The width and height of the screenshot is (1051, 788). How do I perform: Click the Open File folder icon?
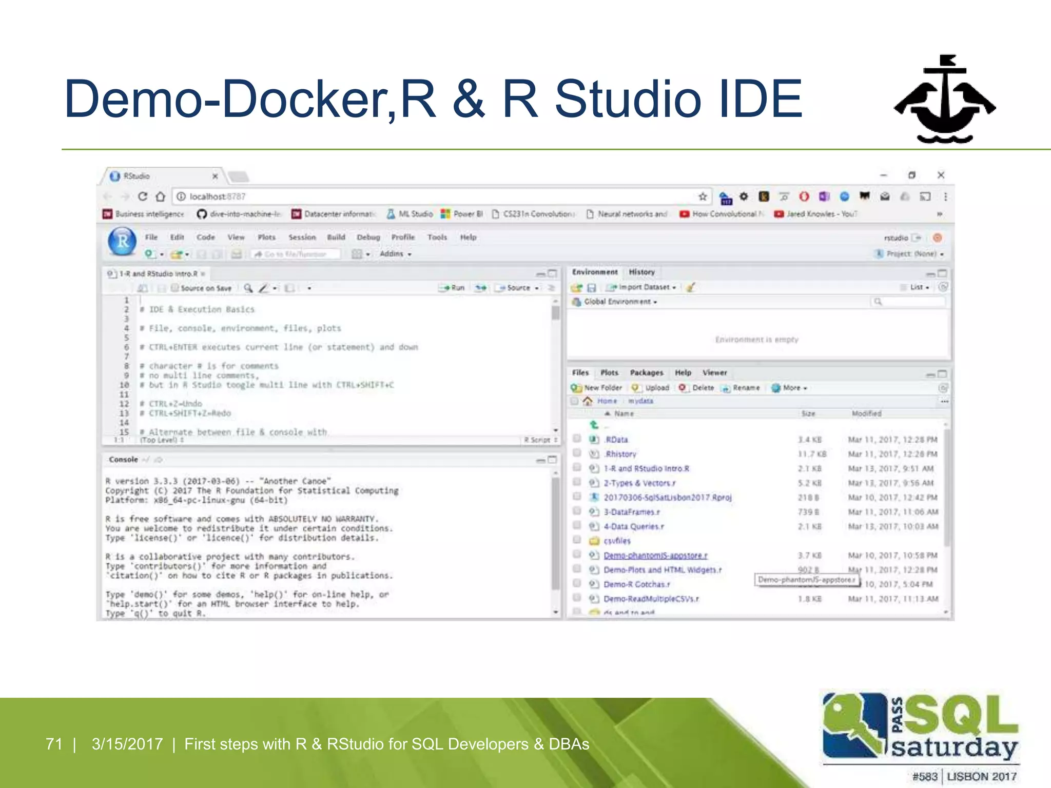[177, 254]
